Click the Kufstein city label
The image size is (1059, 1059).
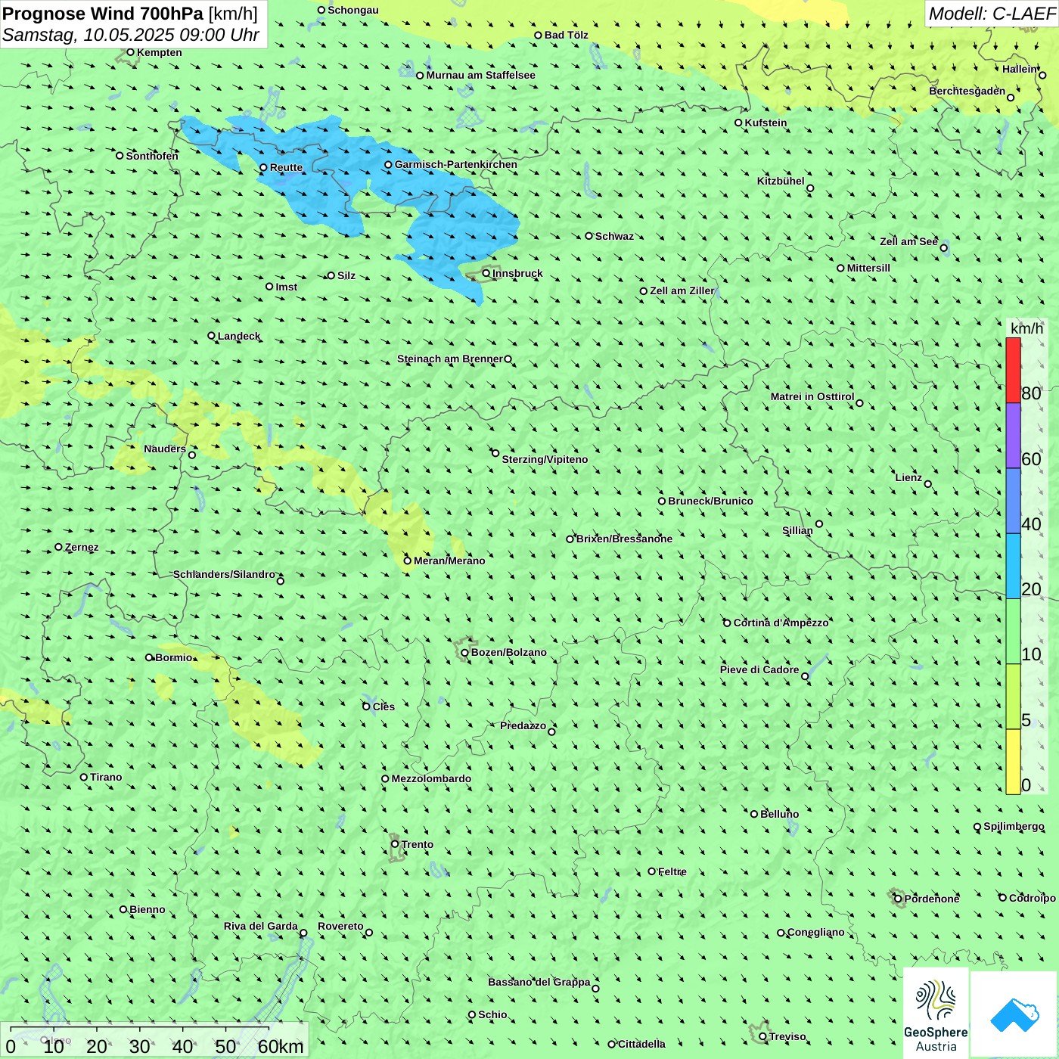766,123
